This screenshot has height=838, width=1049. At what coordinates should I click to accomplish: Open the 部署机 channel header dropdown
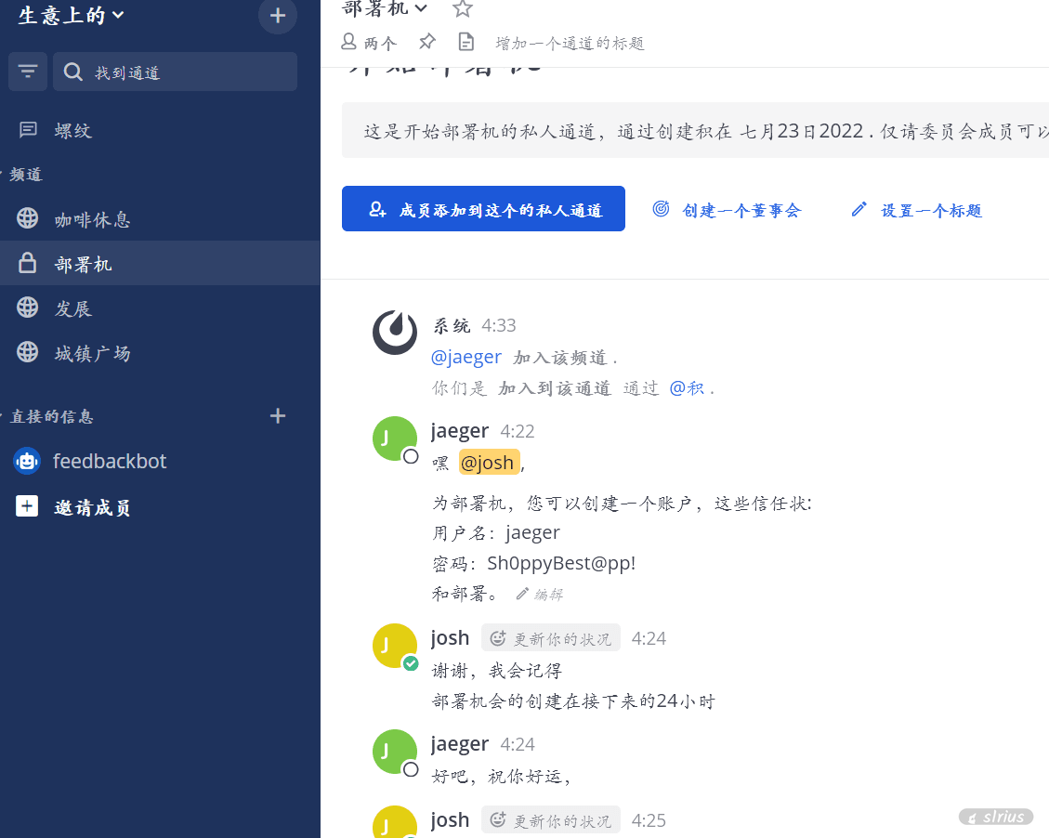(385, 8)
